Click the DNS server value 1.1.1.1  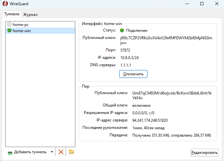(126, 65)
